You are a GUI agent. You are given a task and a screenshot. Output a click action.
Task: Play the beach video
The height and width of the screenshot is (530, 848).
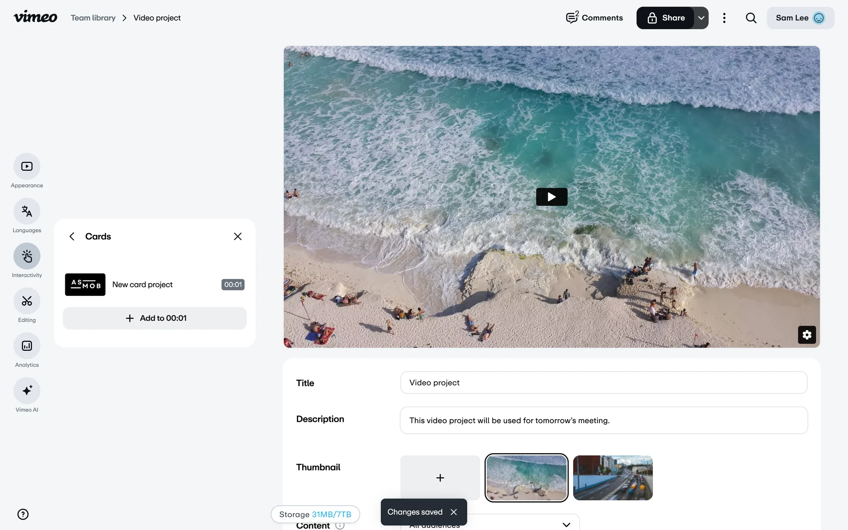click(551, 197)
